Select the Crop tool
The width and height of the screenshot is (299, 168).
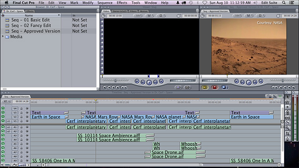coord(288,133)
